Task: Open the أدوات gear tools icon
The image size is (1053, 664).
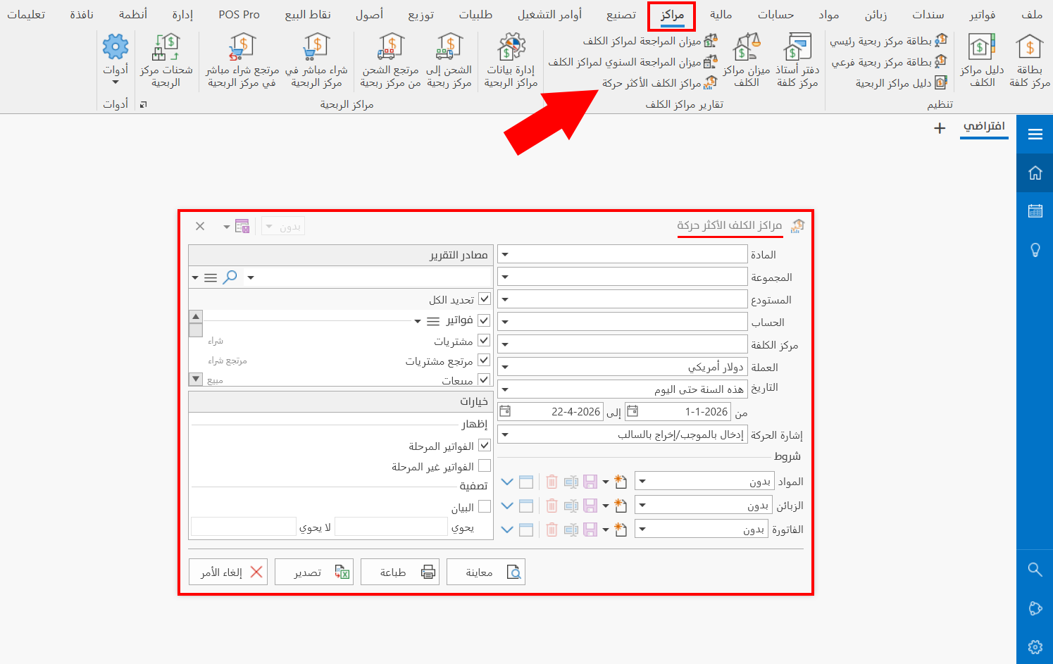Action: pos(116,60)
